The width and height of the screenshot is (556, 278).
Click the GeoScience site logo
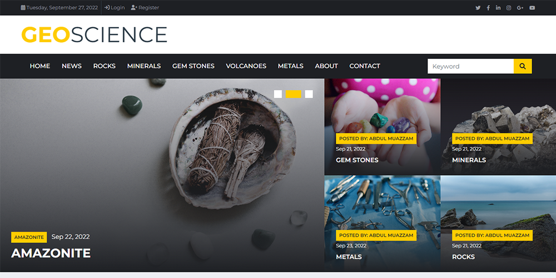94,34
